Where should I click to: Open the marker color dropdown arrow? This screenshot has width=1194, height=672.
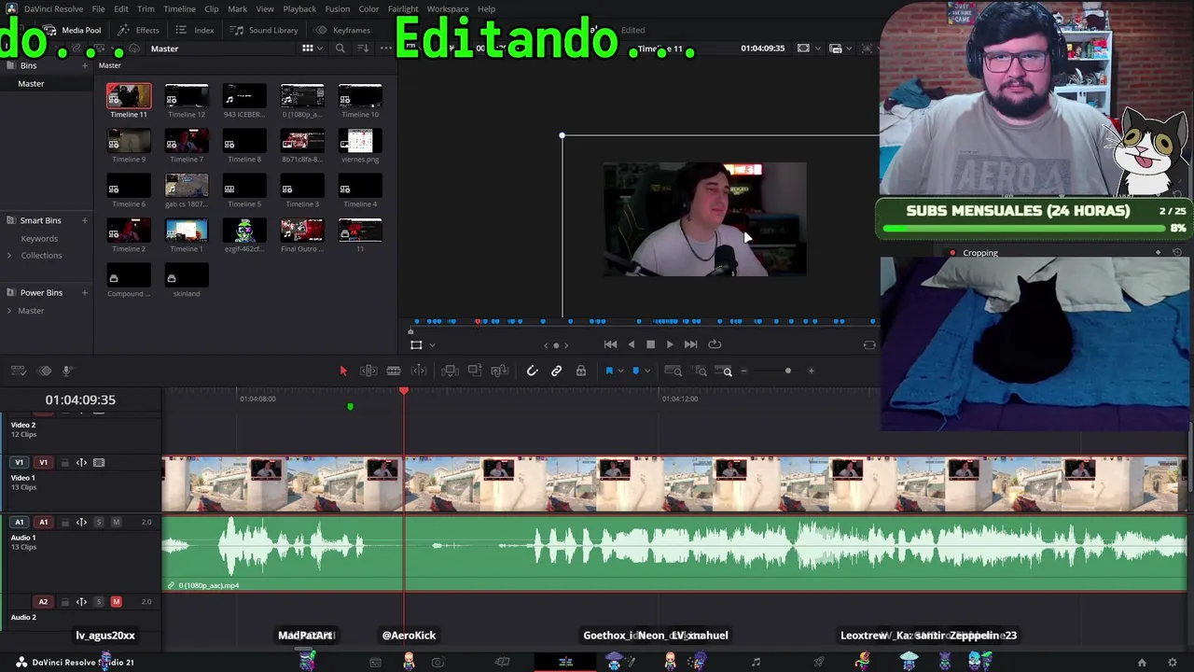tap(646, 371)
